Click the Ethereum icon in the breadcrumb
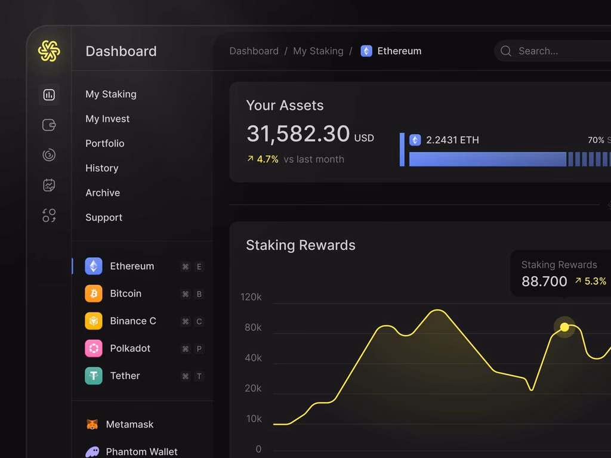The image size is (611, 458). point(366,51)
